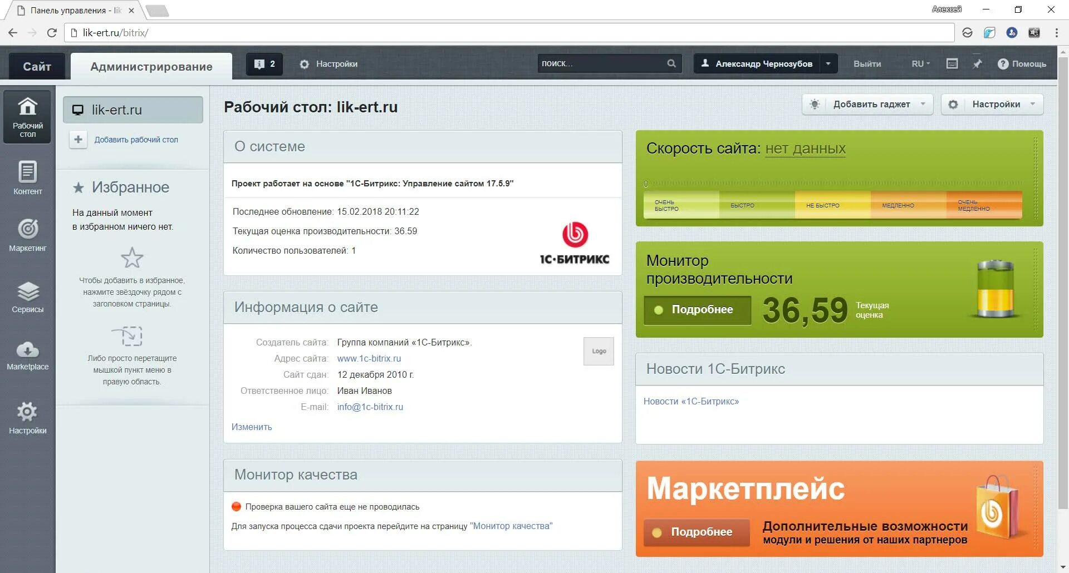The image size is (1069, 573).
Task: Click the browser reload button
Action: [x=52, y=33]
